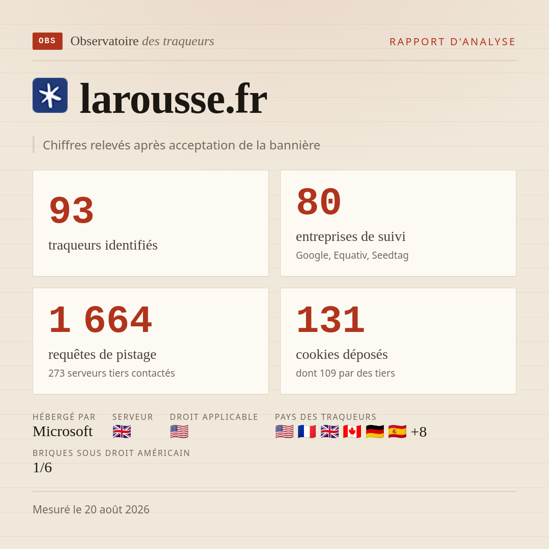Click the Mesuré le 20 août 2026 date

coord(91,509)
